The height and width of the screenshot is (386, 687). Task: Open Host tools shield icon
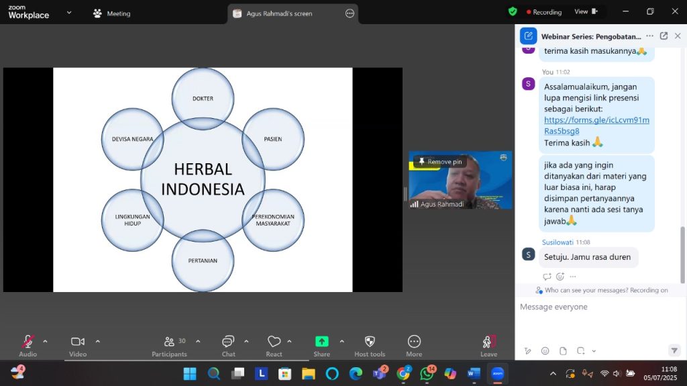(x=370, y=342)
